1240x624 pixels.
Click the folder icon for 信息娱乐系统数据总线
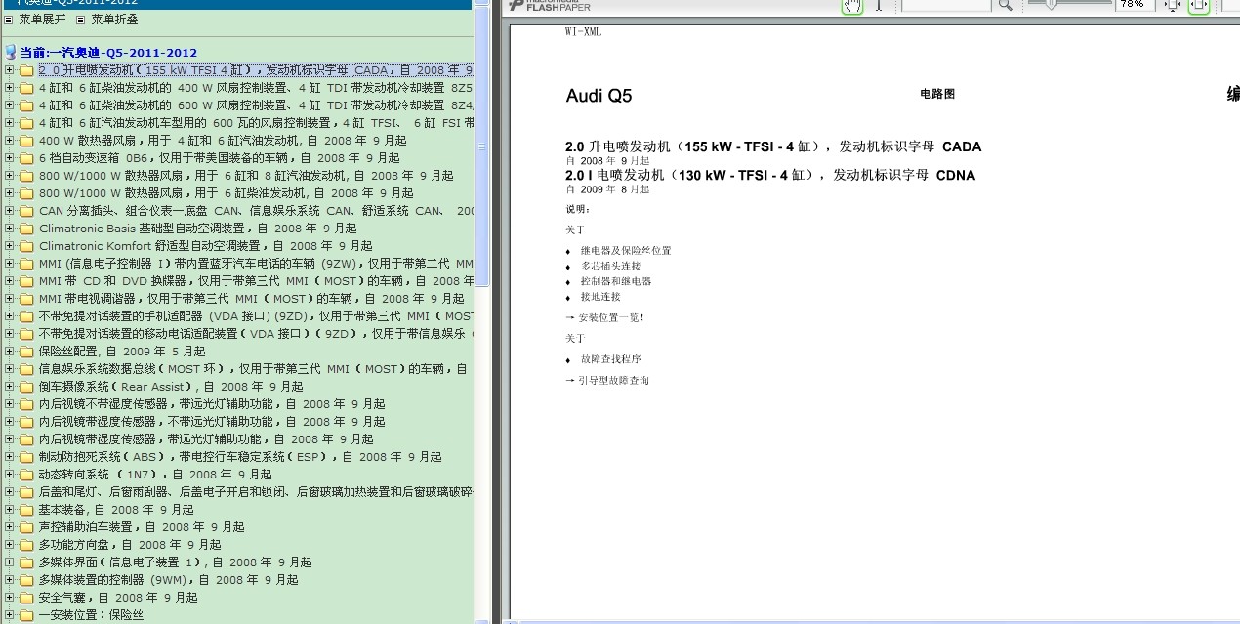coord(26,369)
